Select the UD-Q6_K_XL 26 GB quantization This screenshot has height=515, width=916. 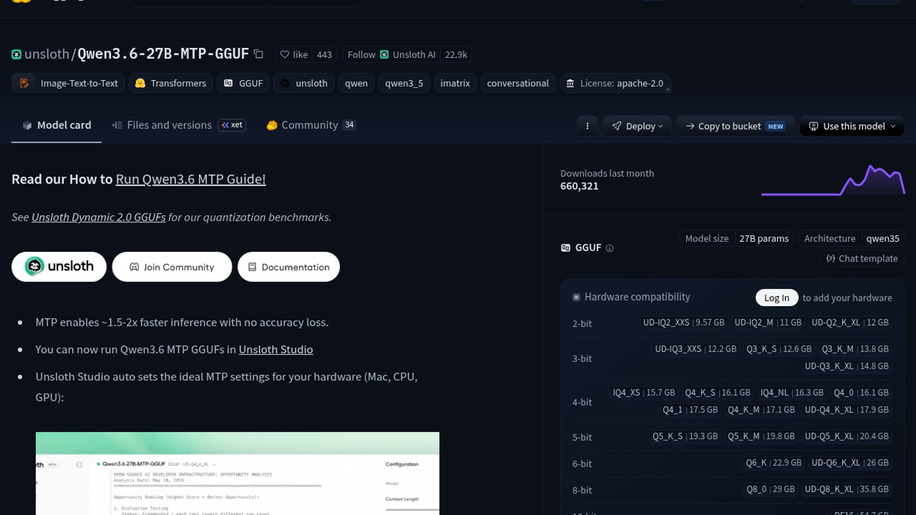(x=850, y=463)
